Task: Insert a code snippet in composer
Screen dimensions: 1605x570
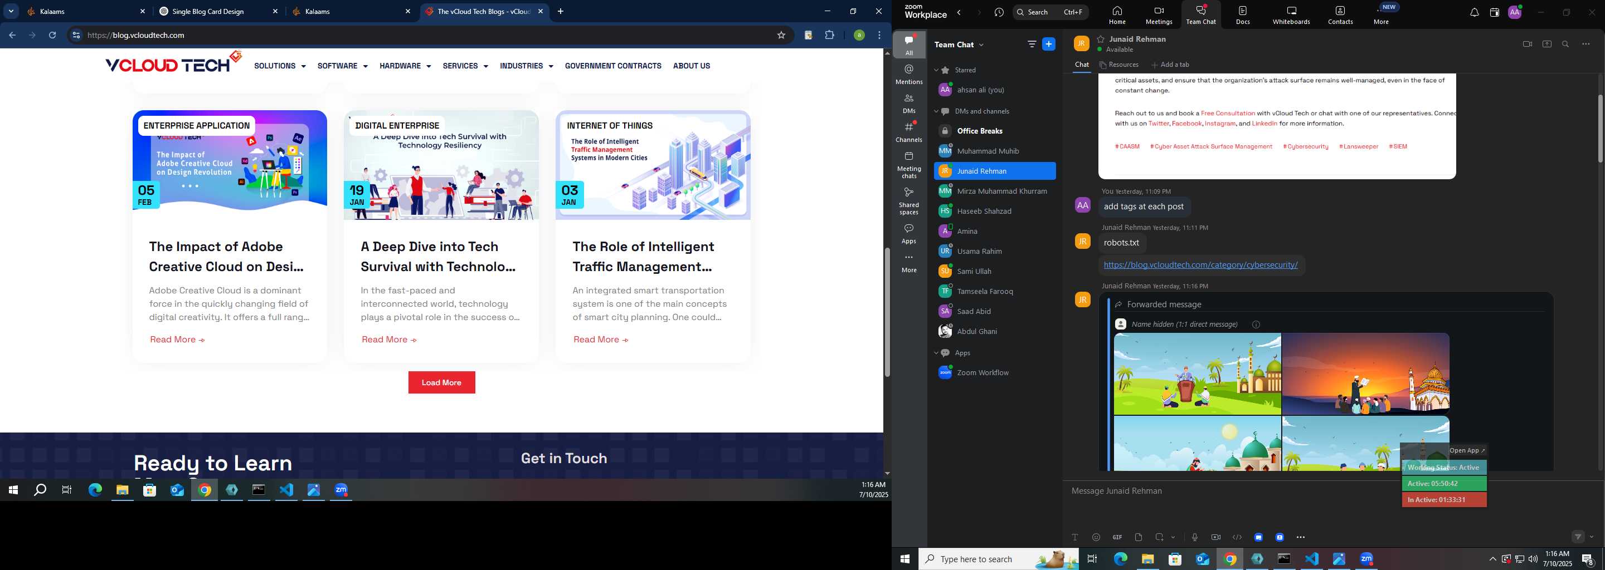Action: 1237,537
